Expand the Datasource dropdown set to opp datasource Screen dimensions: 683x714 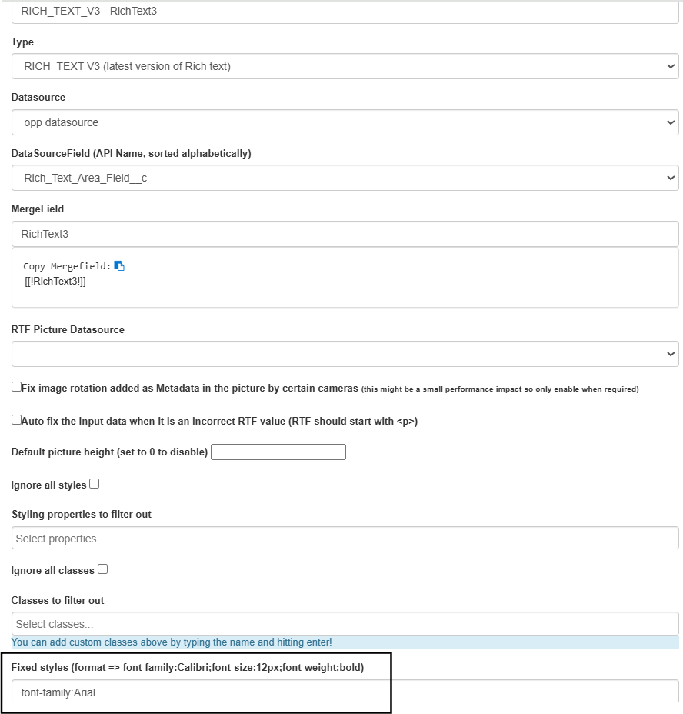coord(345,122)
